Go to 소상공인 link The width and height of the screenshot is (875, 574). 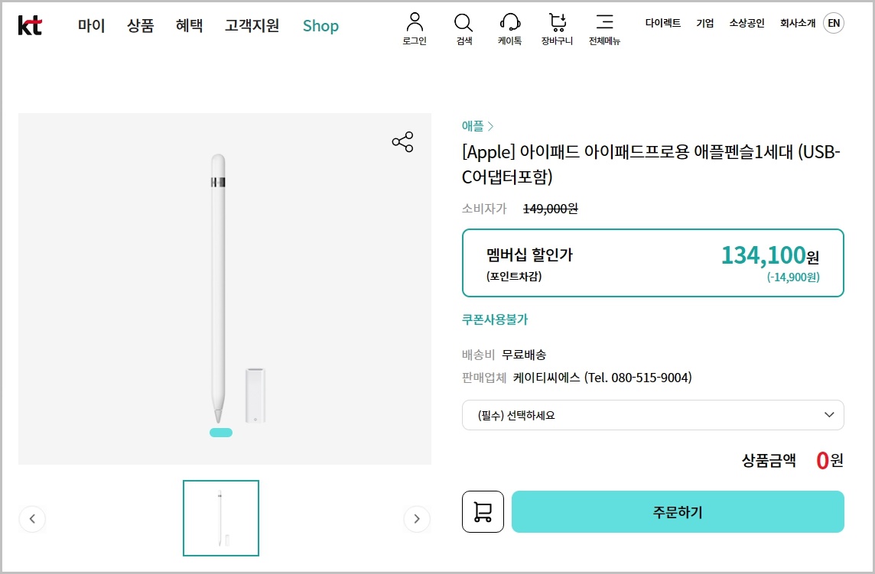pyautogui.click(x=747, y=23)
